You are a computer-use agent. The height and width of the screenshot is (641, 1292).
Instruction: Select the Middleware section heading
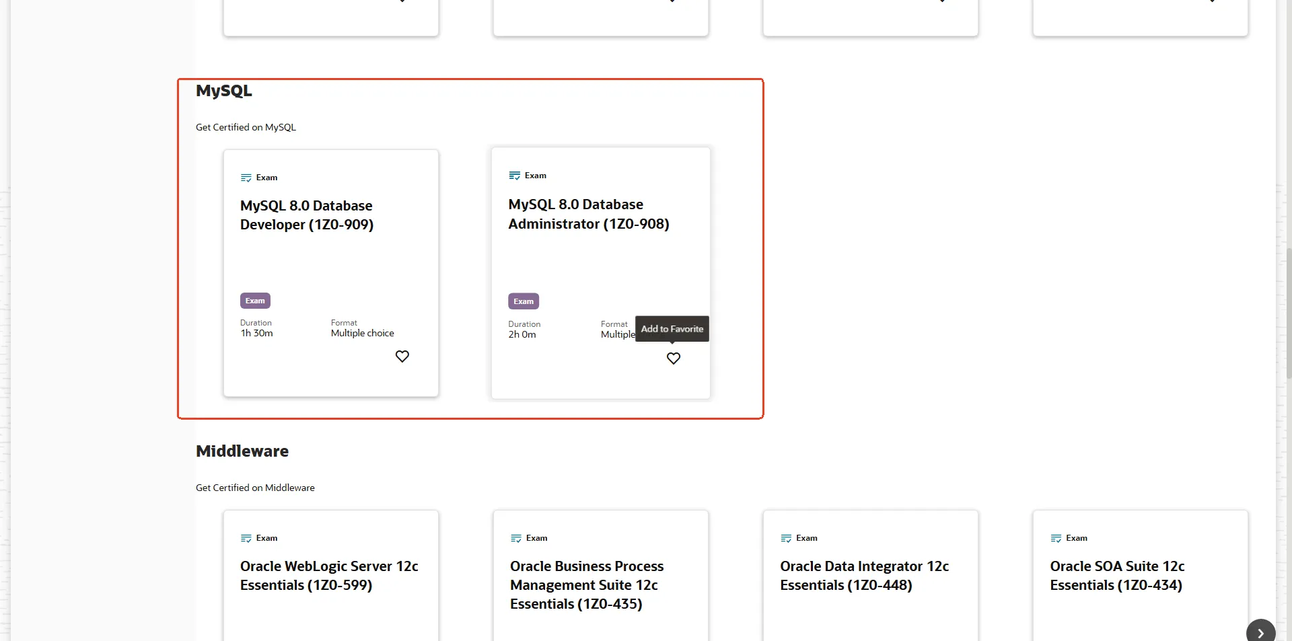tap(242, 451)
